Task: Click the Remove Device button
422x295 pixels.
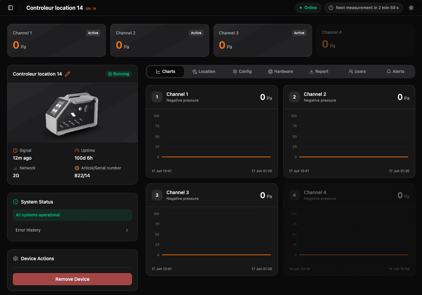Action: [x=72, y=279]
